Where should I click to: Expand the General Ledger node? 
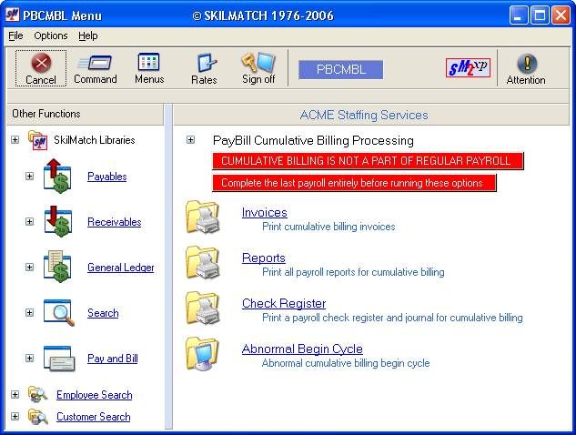pos(29,268)
